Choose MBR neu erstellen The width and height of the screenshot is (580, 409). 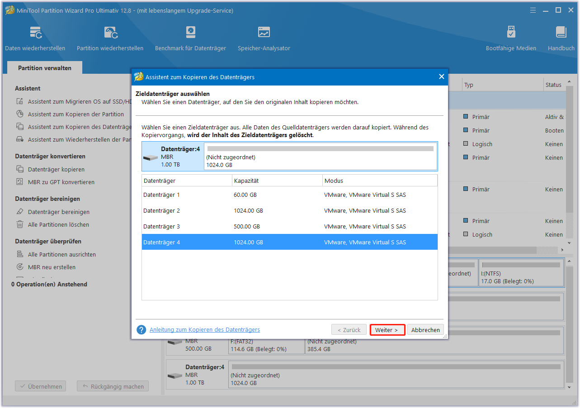46,267
